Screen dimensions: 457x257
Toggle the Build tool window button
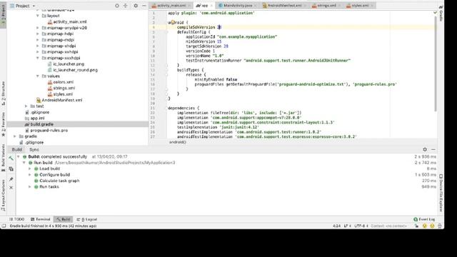pos(64,219)
